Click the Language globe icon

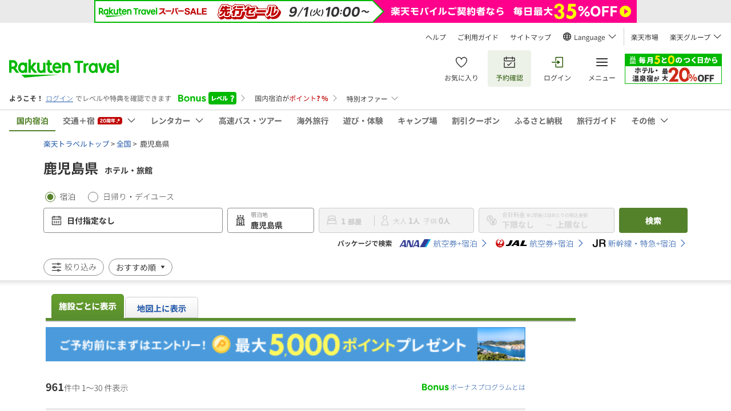pos(567,37)
